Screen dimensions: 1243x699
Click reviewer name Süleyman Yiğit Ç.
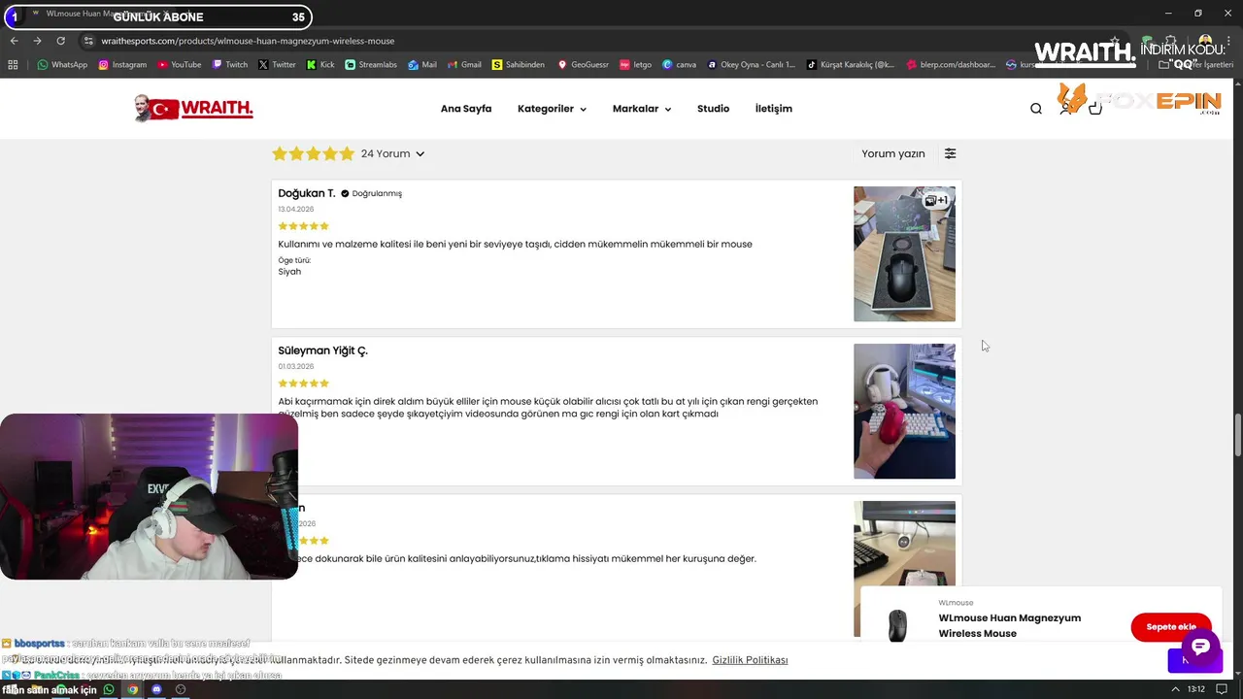(322, 350)
